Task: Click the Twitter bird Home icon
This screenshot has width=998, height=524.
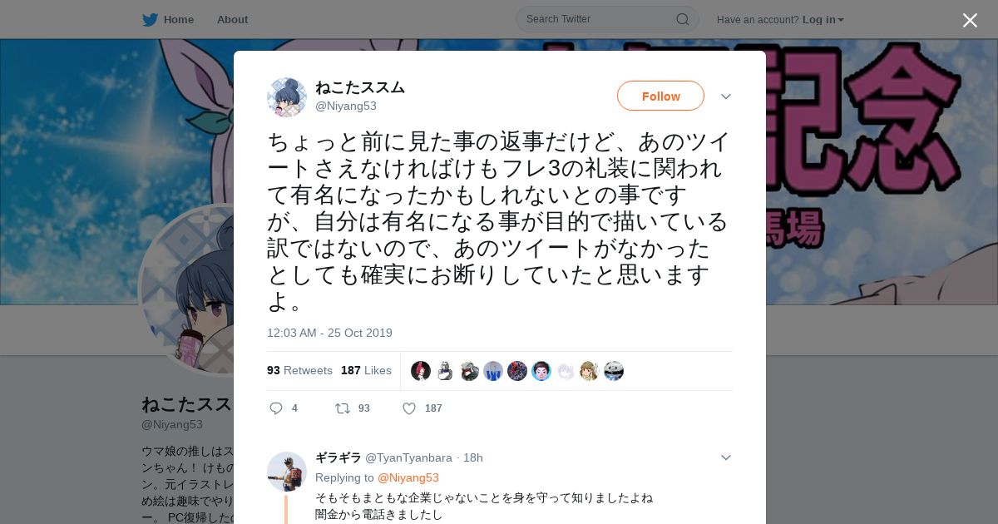Action: click(x=150, y=19)
